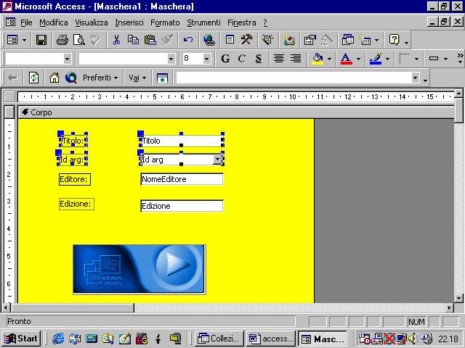Open the font color dropdown arrow
Image resolution: width=465 pixels, height=348 pixels.
(x=358, y=59)
